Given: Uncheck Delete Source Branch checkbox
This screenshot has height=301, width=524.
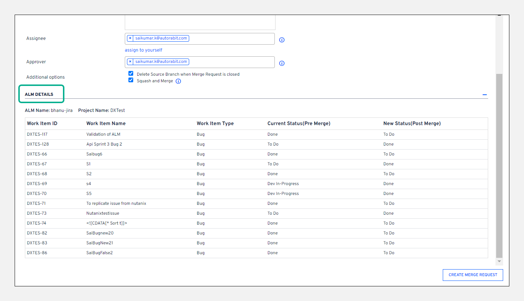Looking at the screenshot, I should pos(131,74).
